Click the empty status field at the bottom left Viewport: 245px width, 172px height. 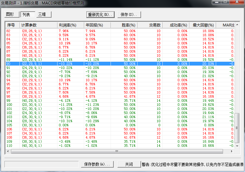point(41,164)
